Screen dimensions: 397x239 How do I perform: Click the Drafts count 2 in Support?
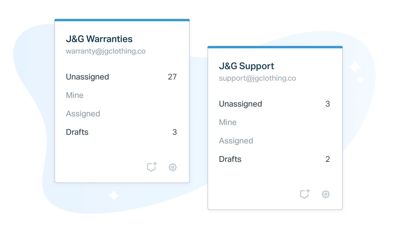(328, 159)
